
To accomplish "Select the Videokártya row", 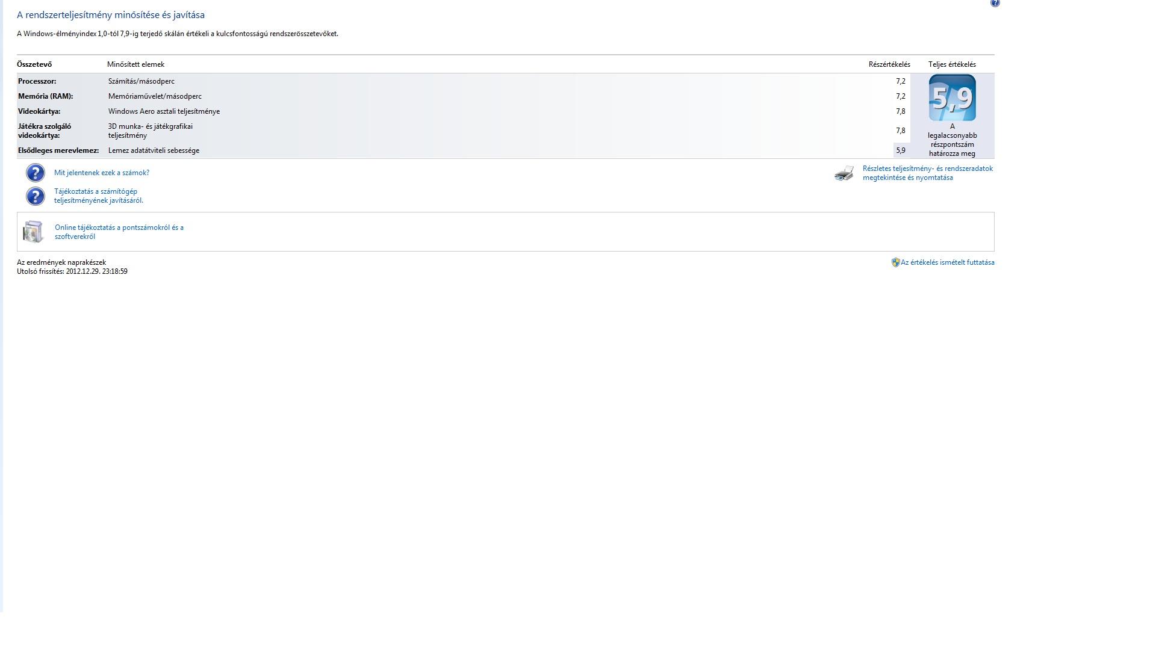I will pyautogui.click(x=39, y=111).
